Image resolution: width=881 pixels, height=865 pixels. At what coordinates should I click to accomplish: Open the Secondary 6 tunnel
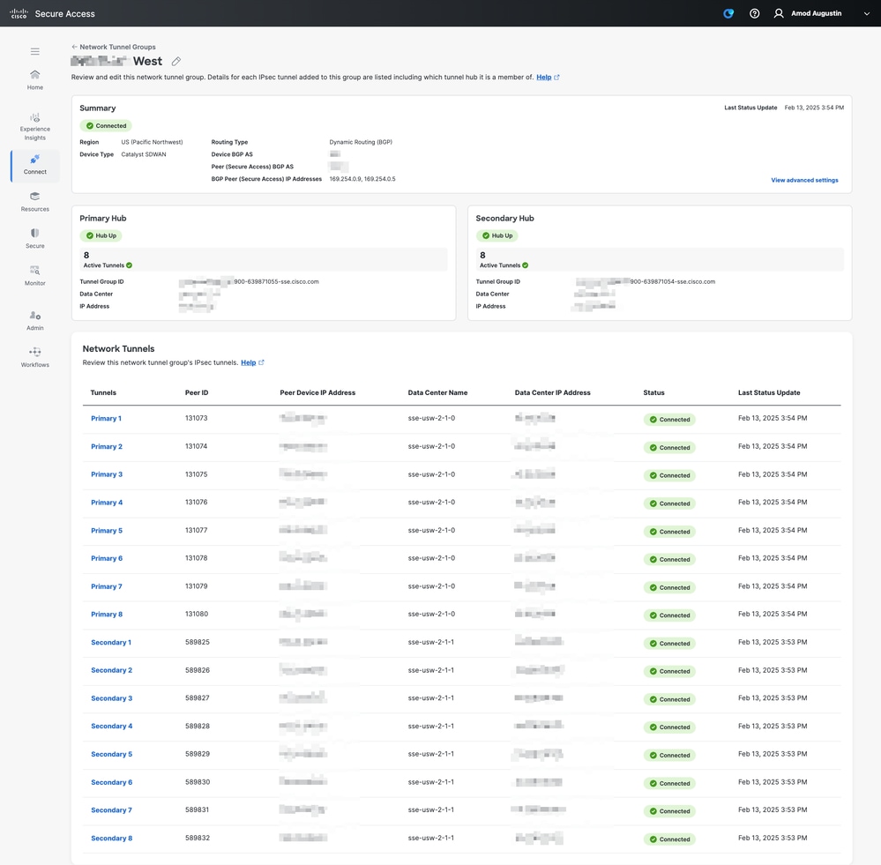pos(112,782)
